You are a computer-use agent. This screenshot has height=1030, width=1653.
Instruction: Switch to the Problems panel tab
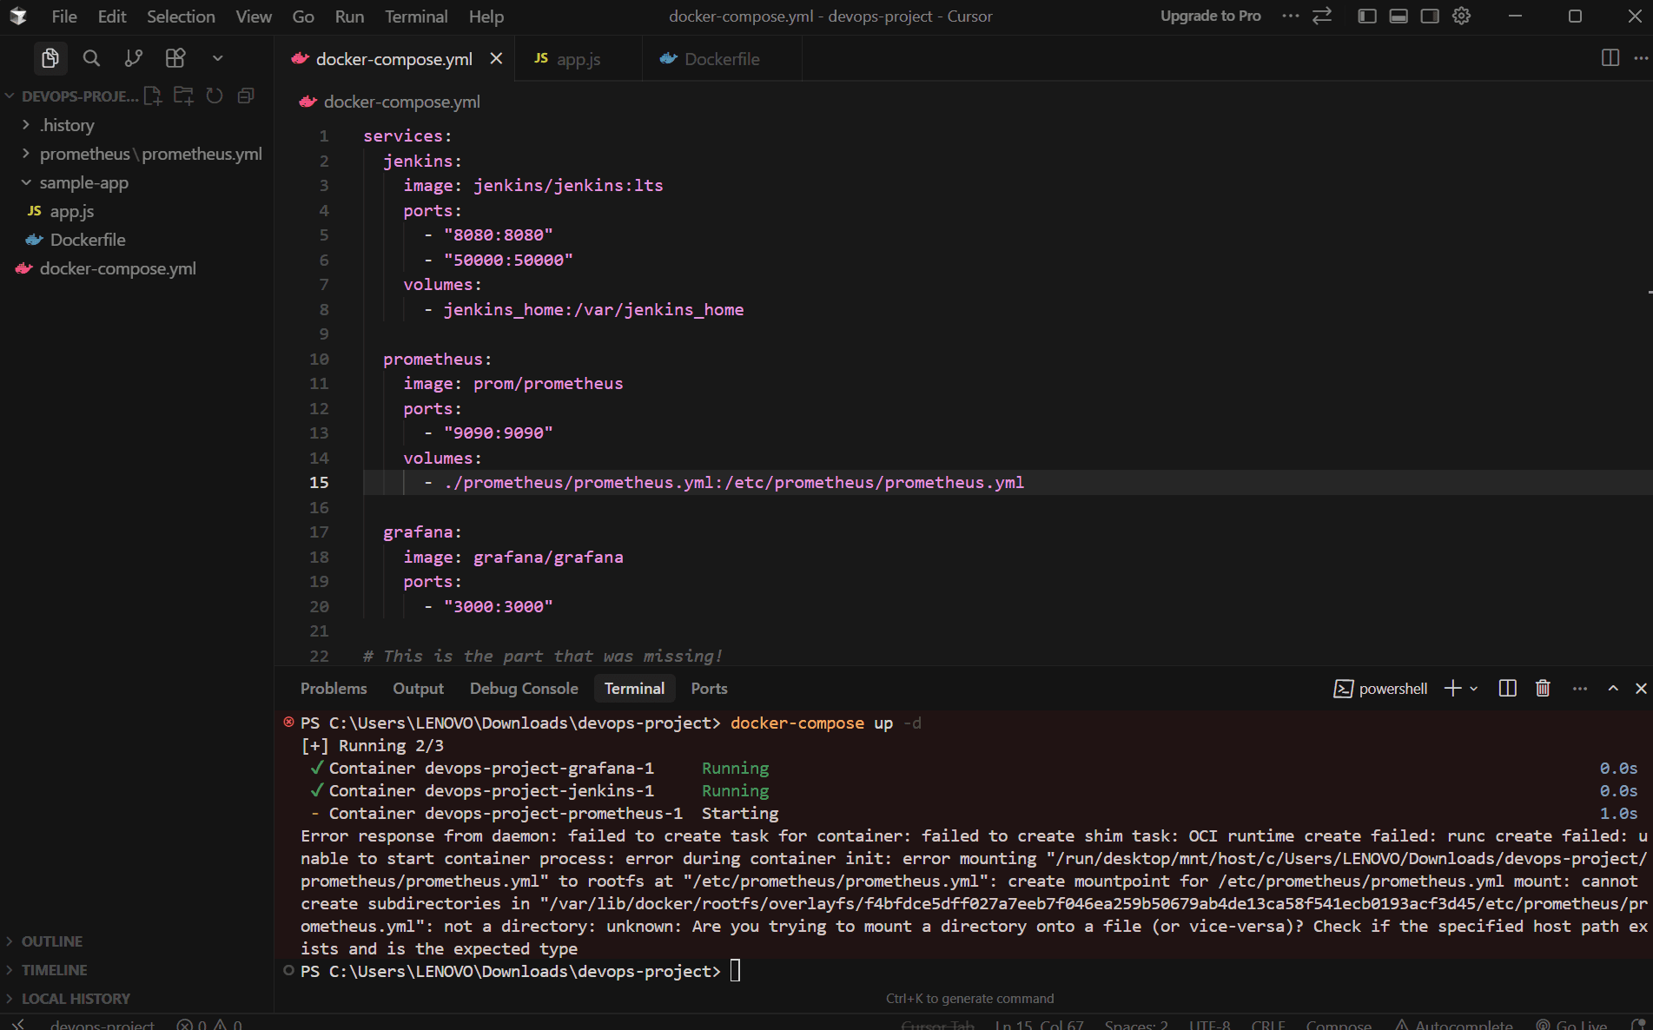tap(334, 689)
